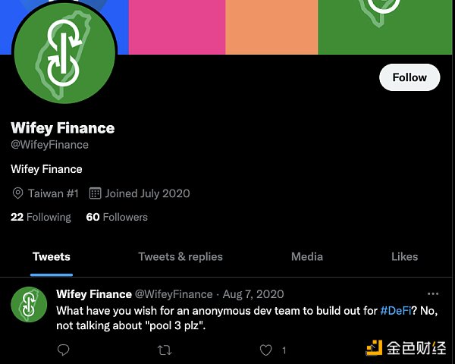Image resolution: width=455 pixels, height=364 pixels.
Task: Select the Tweets tab
Action: pos(52,256)
